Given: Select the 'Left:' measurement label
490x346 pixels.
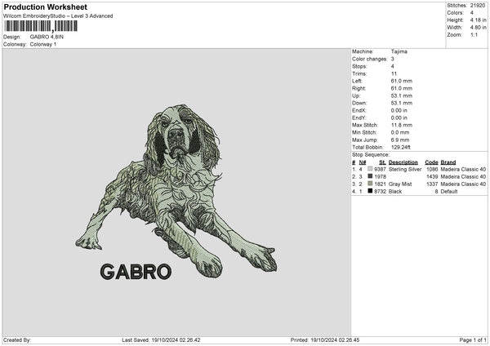Looking at the screenshot, I should (x=357, y=81).
